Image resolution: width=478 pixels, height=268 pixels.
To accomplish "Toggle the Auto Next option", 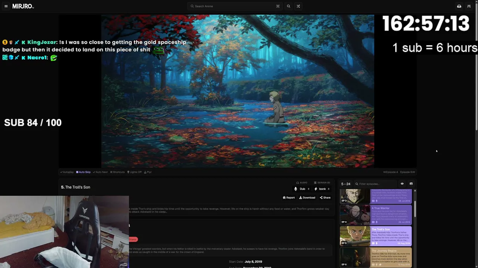I will 100,172.
